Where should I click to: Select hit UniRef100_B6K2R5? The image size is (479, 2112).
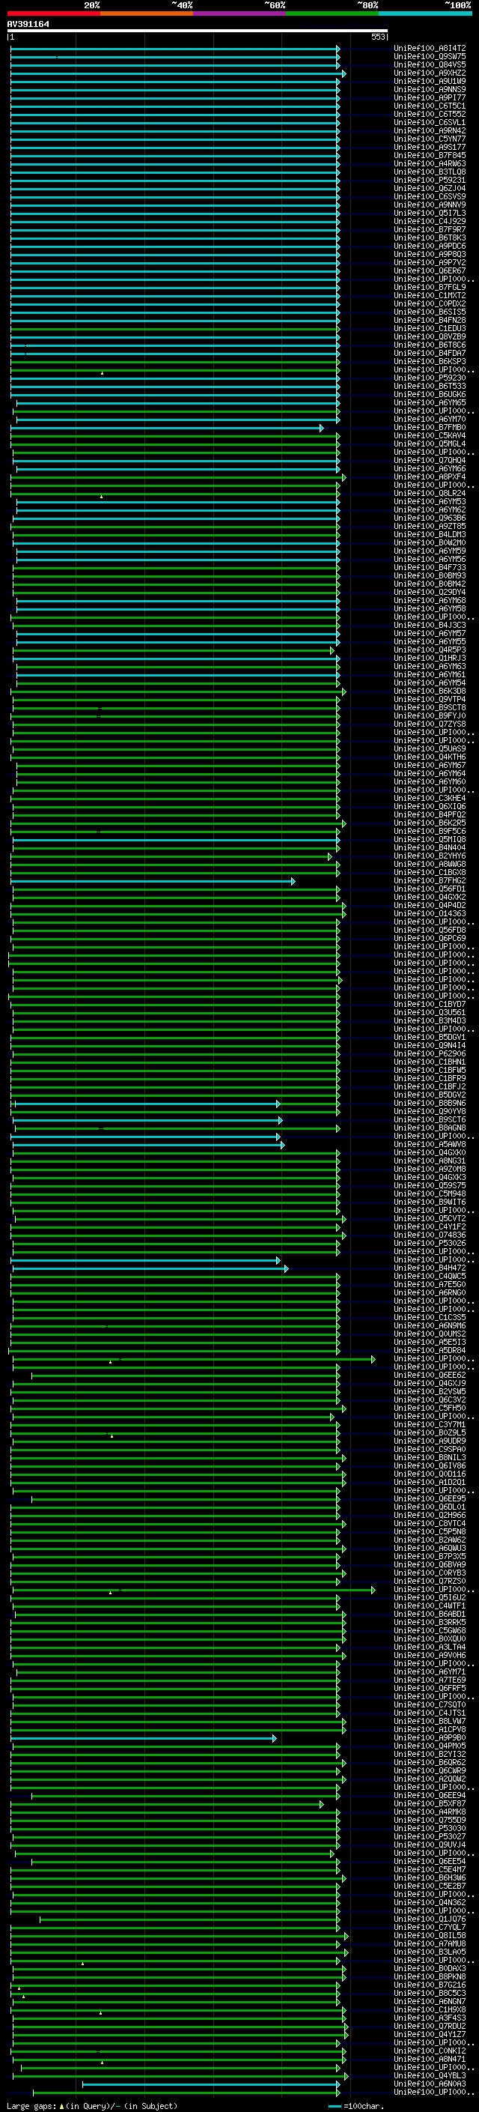pos(430,823)
